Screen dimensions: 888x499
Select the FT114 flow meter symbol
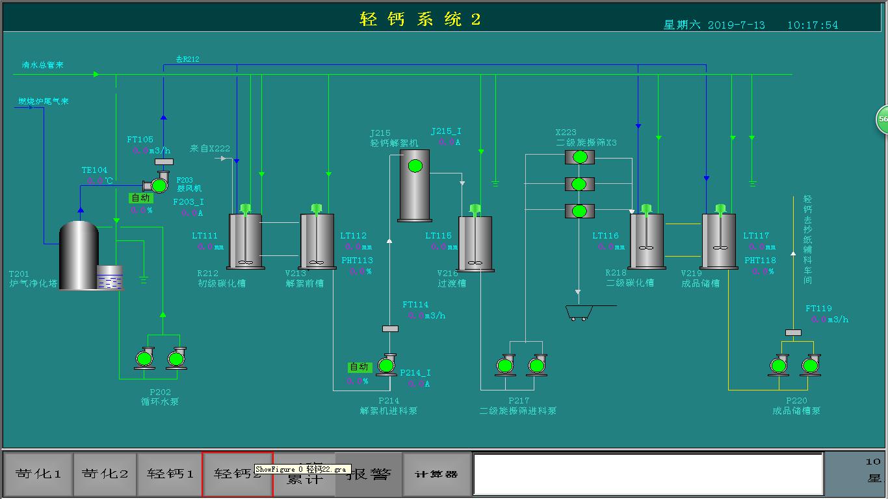point(390,329)
